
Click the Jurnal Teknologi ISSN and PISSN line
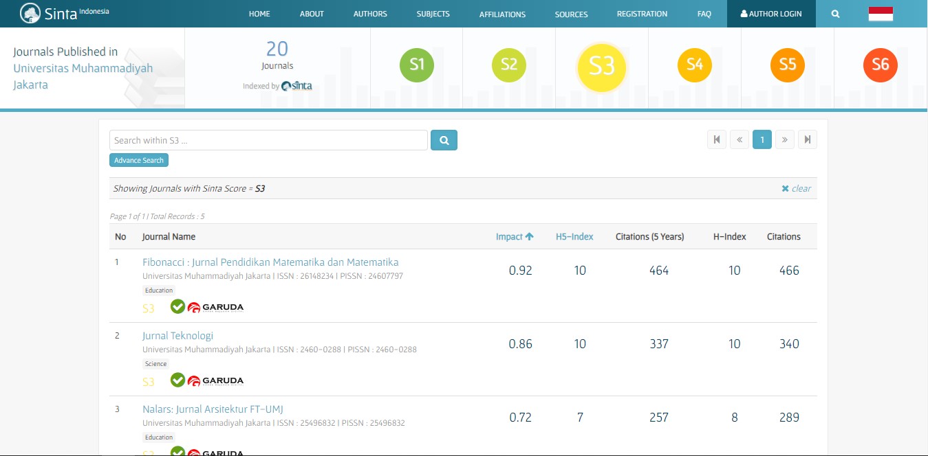click(x=279, y=350)
